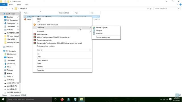
Task: Click the Help question mark icon
Action: (x=181, y=5)
